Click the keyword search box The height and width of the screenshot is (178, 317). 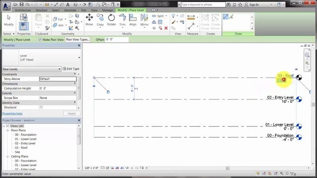pos(203,4)
